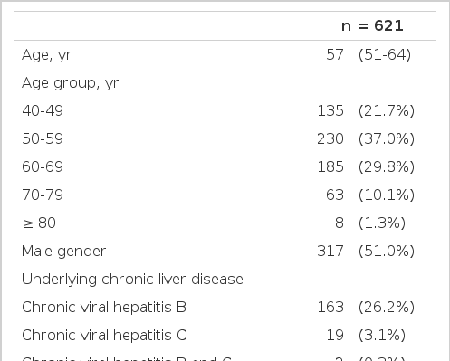
Task: Click the (26.2%) hepatitis B percentage
Action: tap(387, 307)
